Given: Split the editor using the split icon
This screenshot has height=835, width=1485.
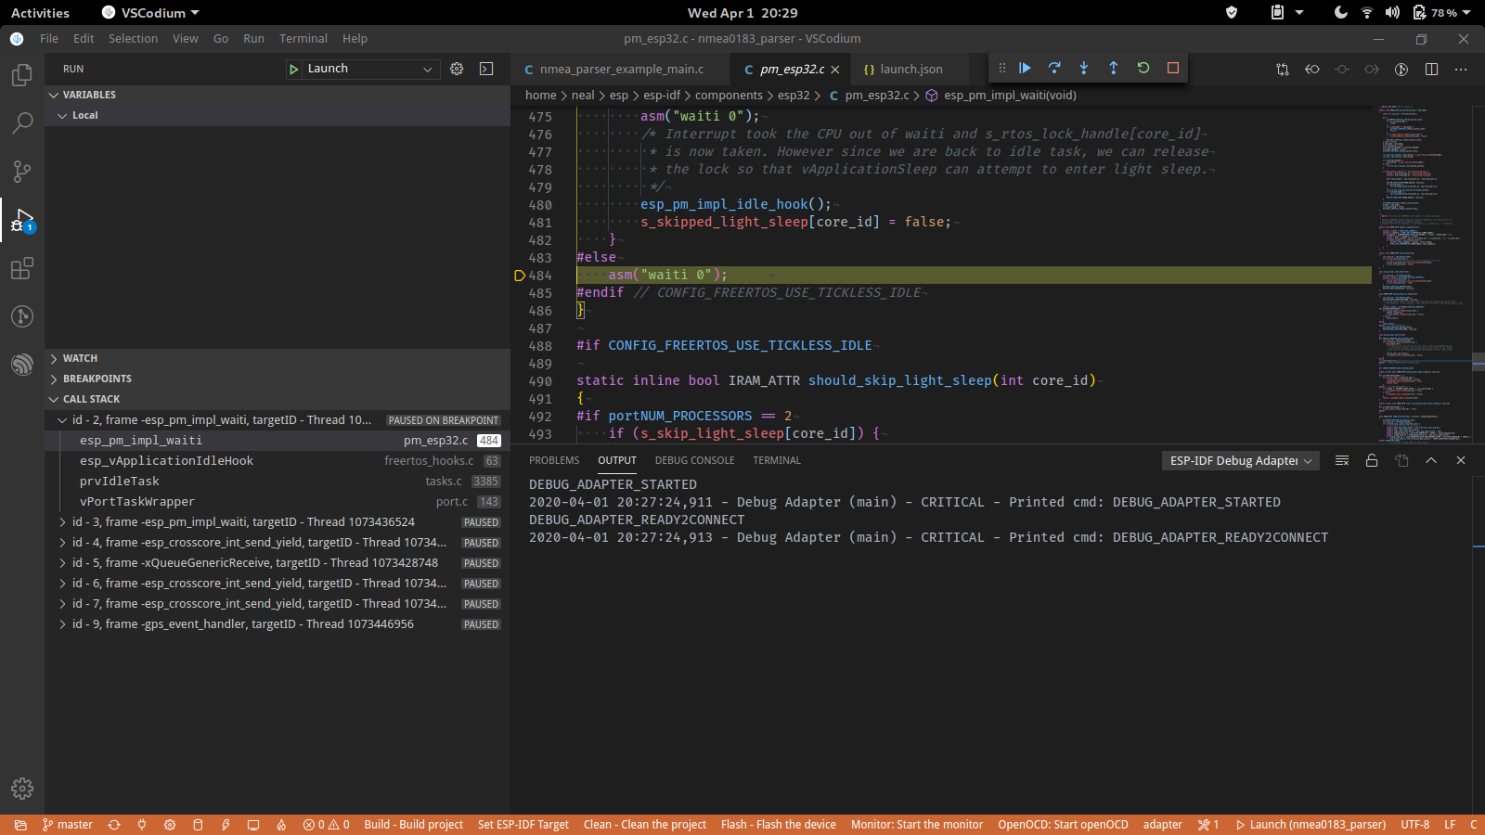Looking at the screenshot, I should point(1430,69).
